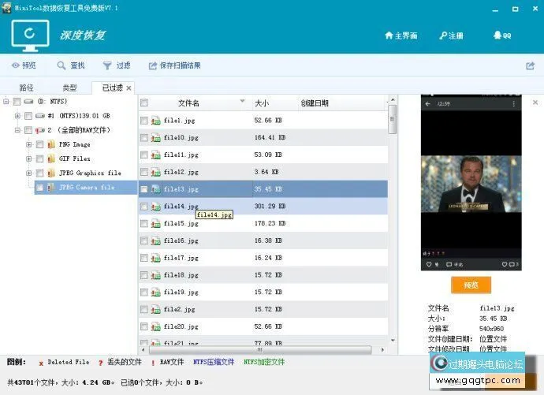Click the file17.jpg image icon

tap(155, 258)
